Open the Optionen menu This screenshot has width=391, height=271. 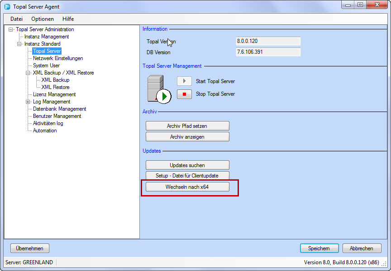coord(43,19)
